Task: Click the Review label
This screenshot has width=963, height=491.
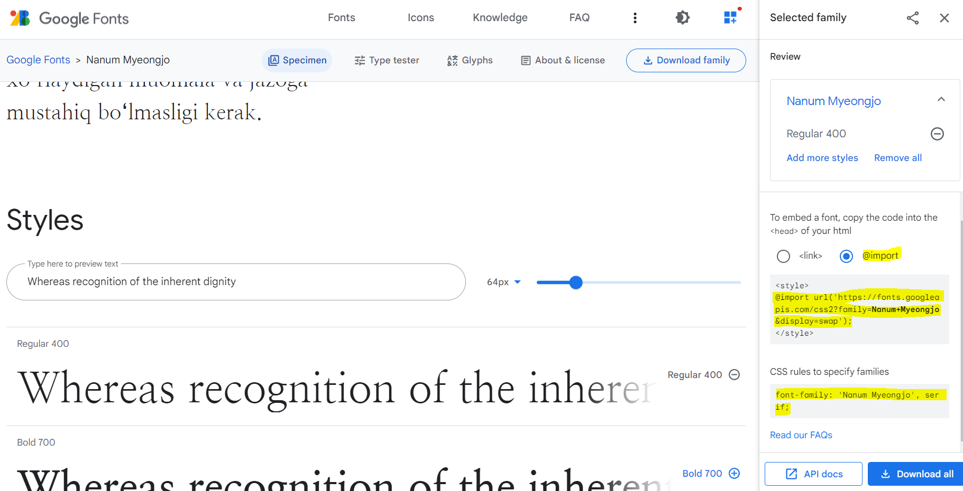Action: pyautogui.click(x=785, y=56)
